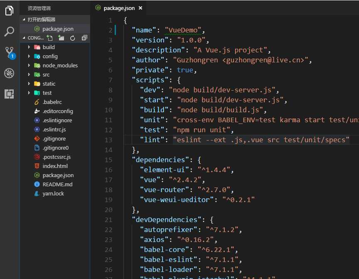Click the postcss icon beside .postcssrc.js
Screen dimensions: 359x279
(37, 157)
